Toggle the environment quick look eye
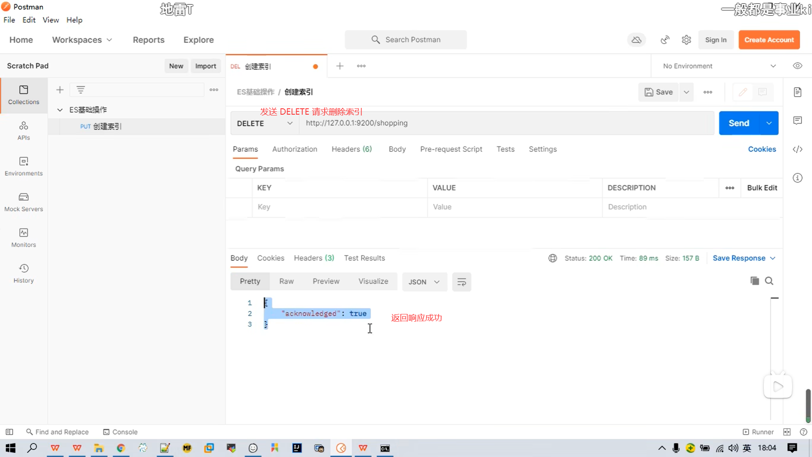The image size is (812, 457). pyautogui.click(x=798, y=66)
